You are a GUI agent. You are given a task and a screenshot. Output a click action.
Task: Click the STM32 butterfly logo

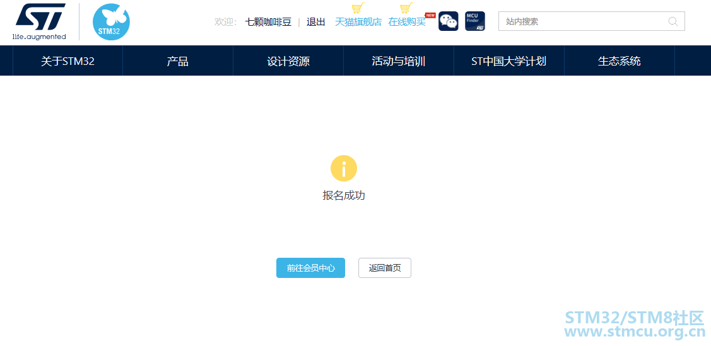(x=111, y=21)
